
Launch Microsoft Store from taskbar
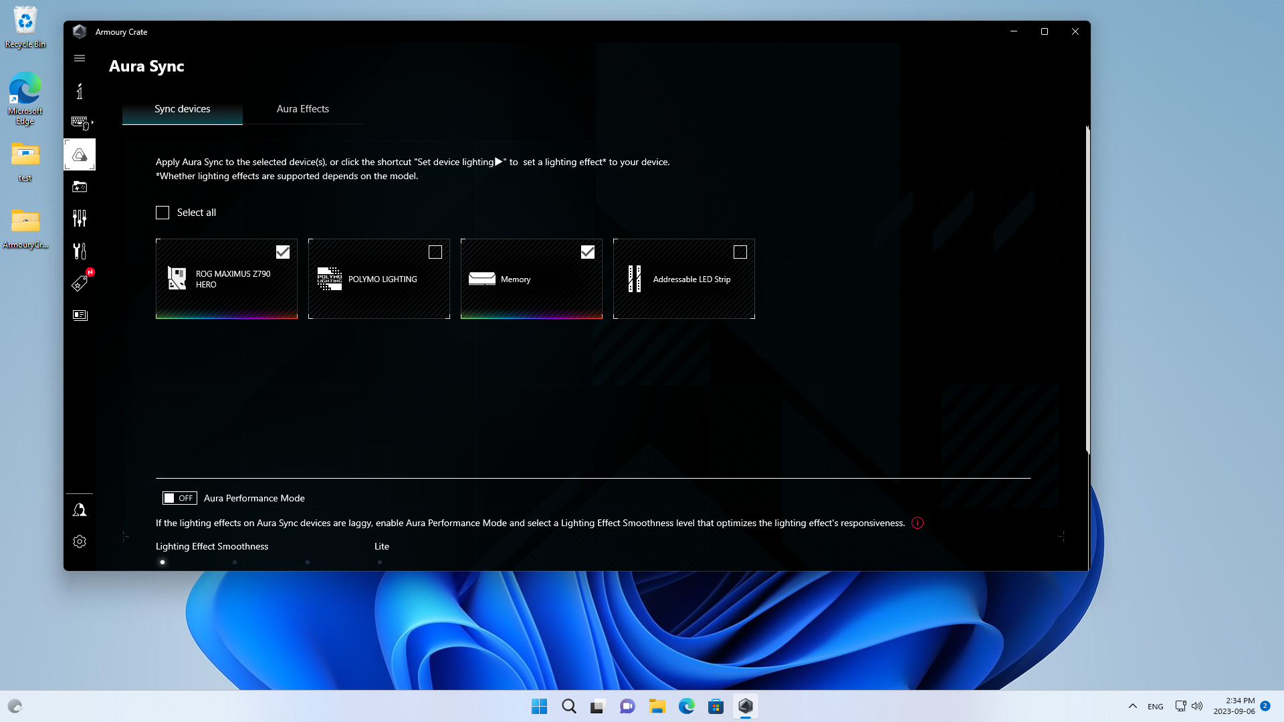[716, 706]
